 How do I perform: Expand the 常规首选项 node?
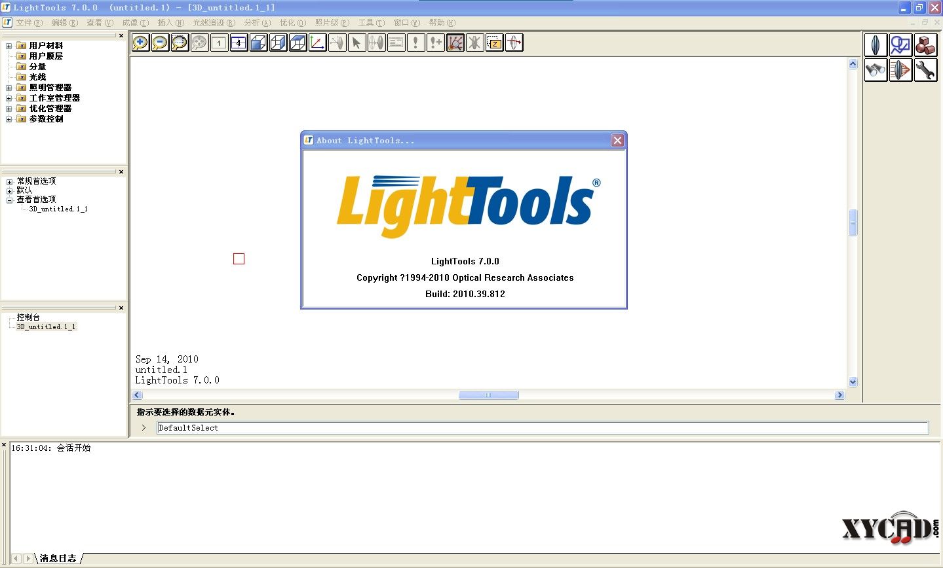tap(9, 182)
